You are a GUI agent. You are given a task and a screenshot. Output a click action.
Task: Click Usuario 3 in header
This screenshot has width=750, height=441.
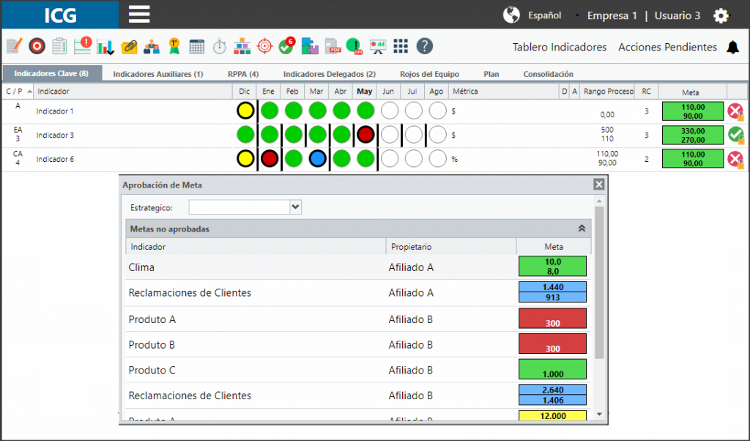click(x=677, y=16)
